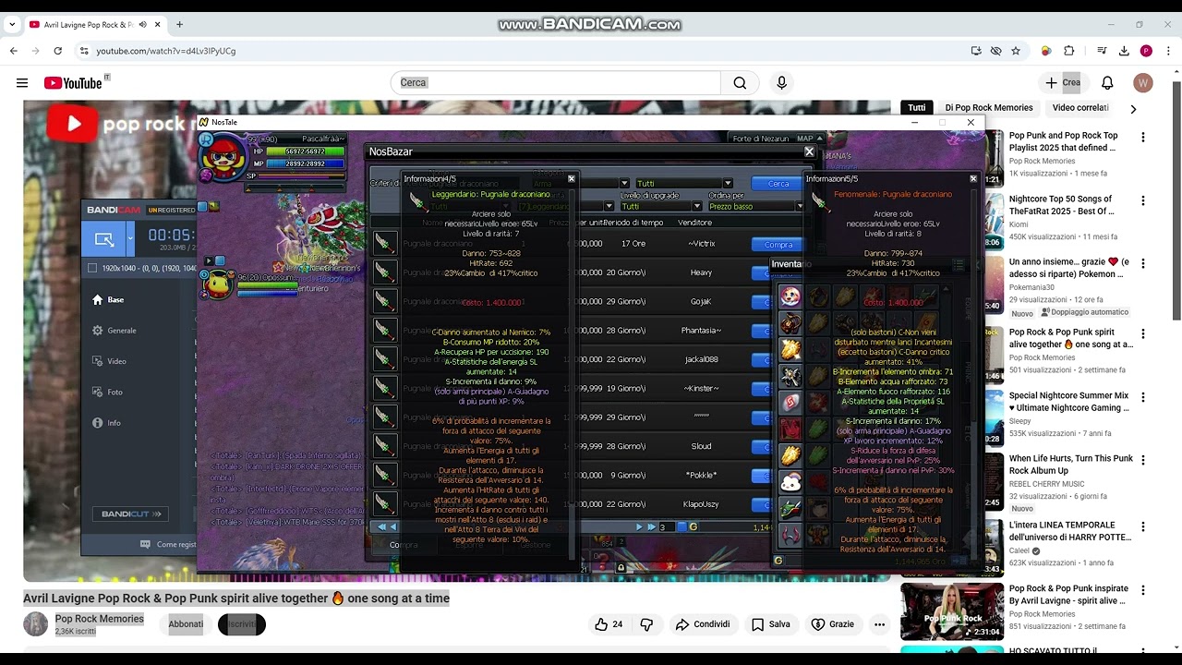The height and width of the screenshot is (665, 1182).
Task: Toggle the 1920x1040 checkbox in Bandicam
Action: tap(91, 268)
